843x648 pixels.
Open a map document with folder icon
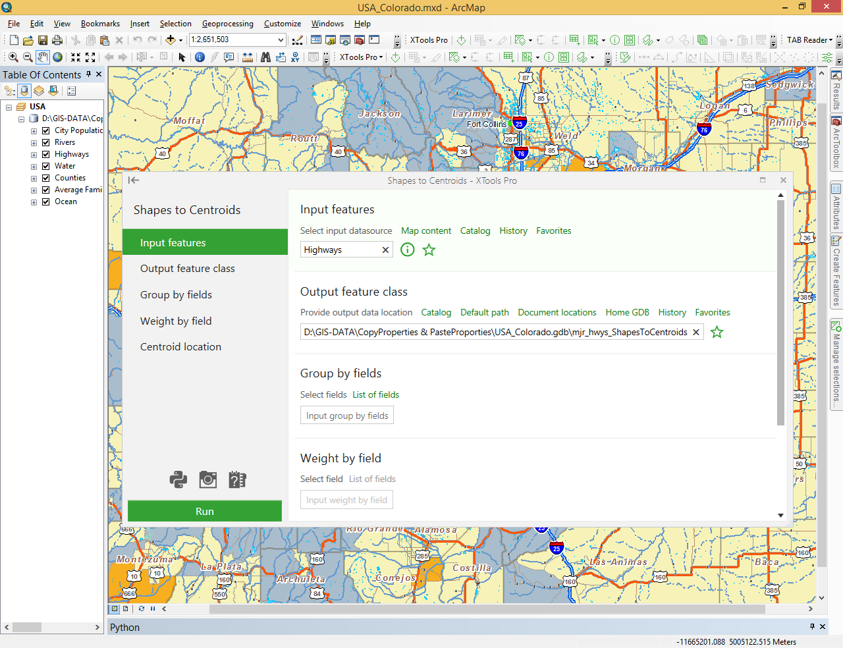pos(28,40)
